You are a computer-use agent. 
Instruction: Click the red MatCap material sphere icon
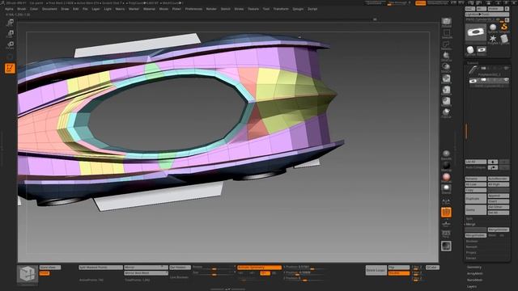[446, 178]
